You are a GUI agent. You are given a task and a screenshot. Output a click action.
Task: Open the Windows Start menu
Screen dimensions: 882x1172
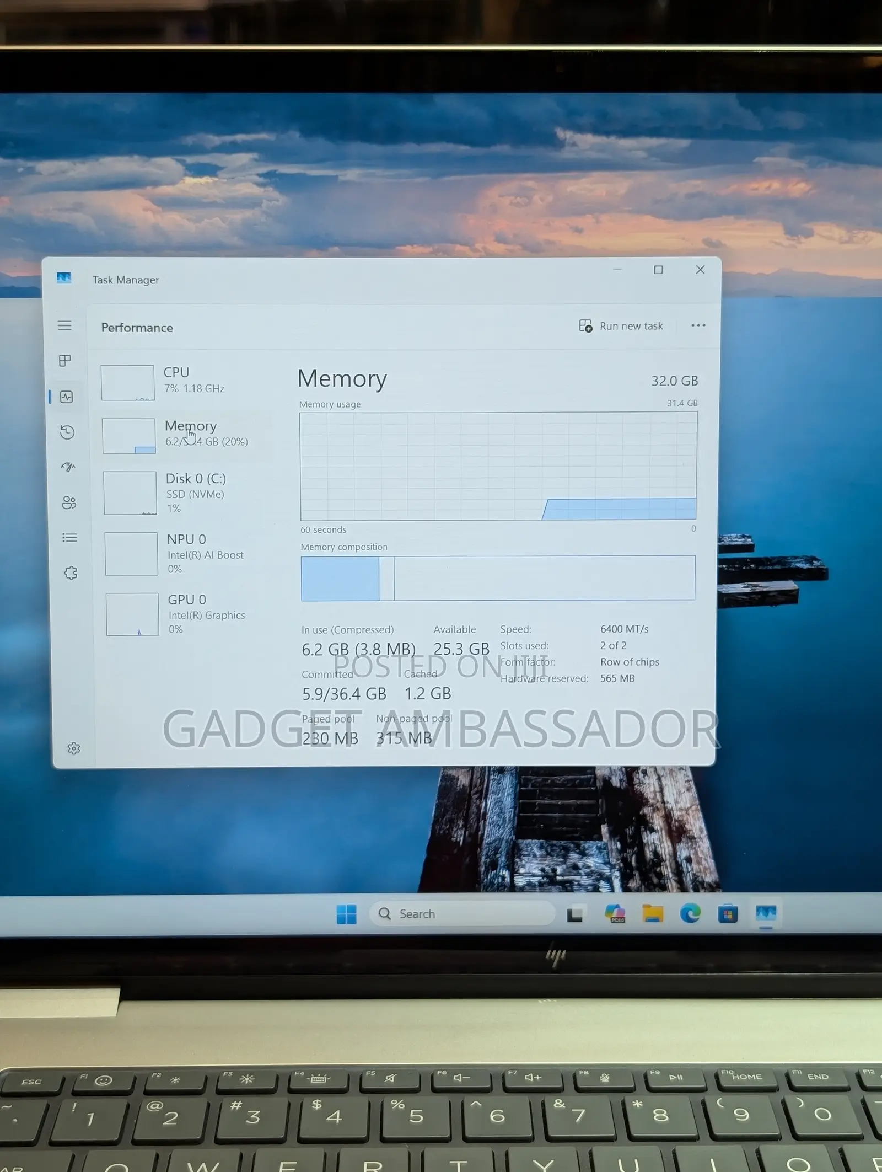point(347,914)
